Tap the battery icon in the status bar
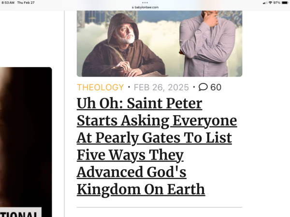Viewport: 290px width, 217px height. (285, 3)
